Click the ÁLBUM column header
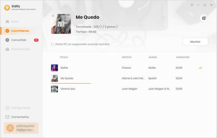Image resolution: width=217 pixels, height=138 pixels. click(153, 57)
